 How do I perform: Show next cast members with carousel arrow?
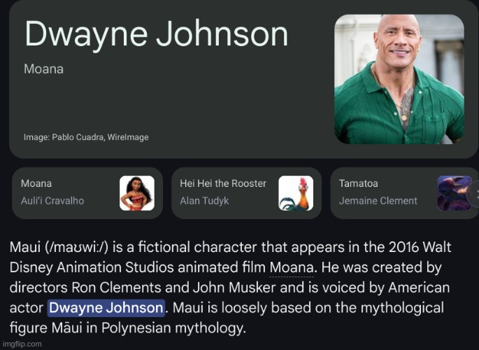(x=474, y=193)
